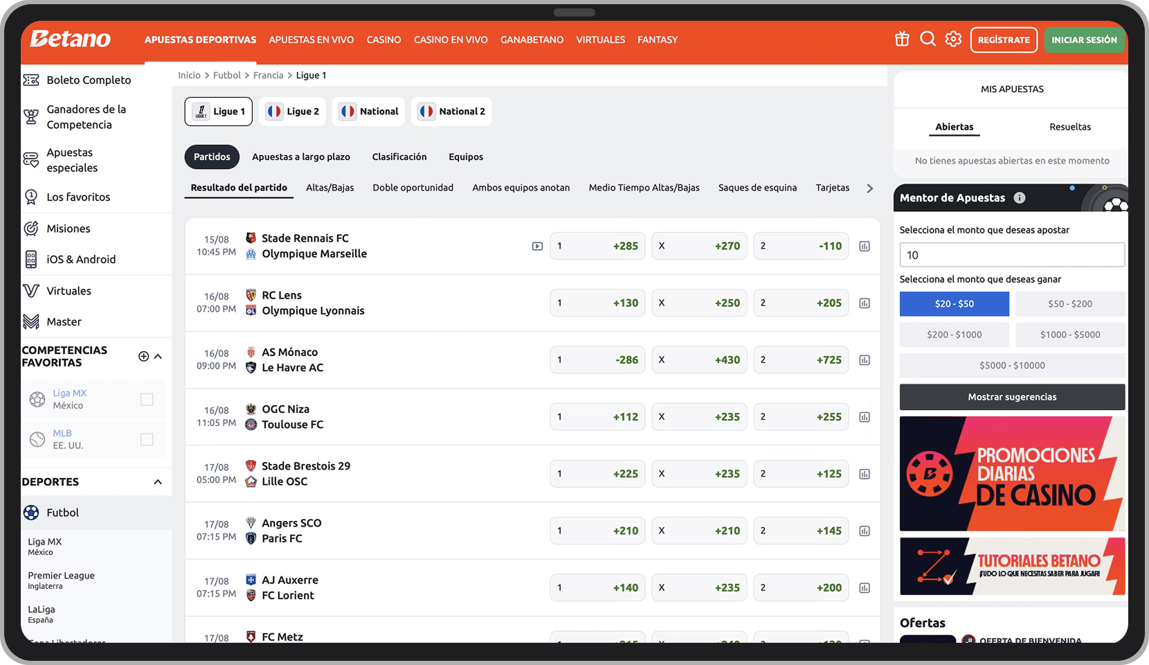The image size is (1149, 665).
Task: Switch to Saques de esquina tab
Action: coord(757,188)
